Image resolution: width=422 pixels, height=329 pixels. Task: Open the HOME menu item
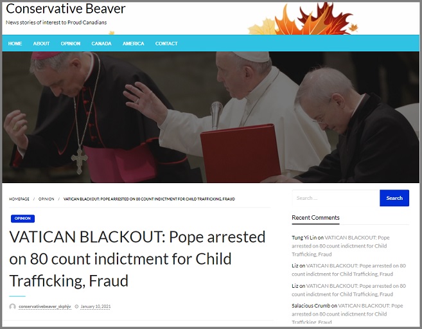(15, 44)
